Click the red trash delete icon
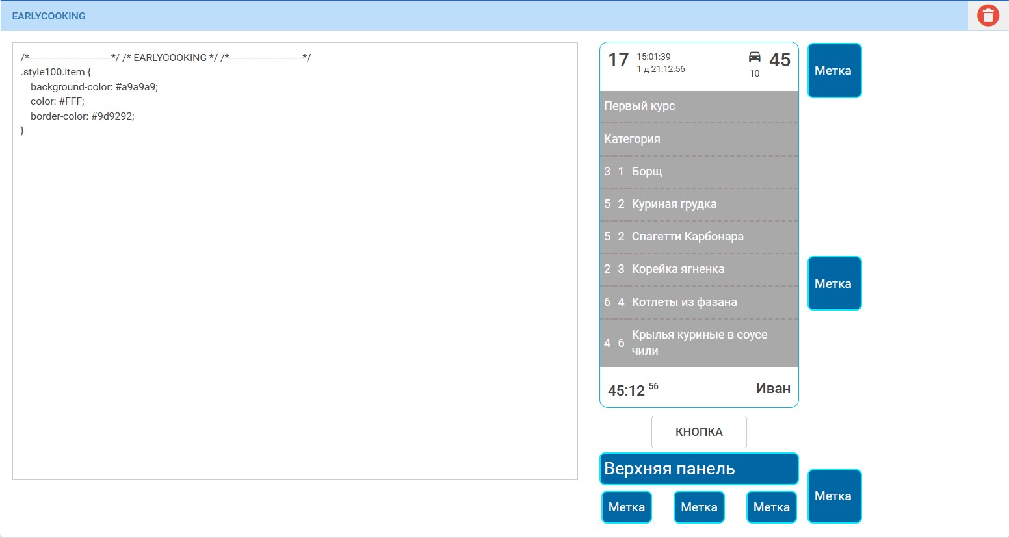 pyautogui.click(x=988, y=16)
